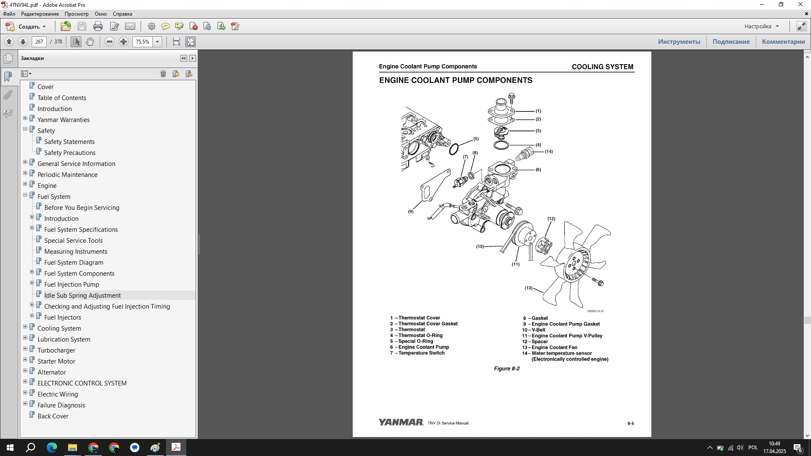Click the sticky note comment icon
The image size is (811, 456).
166,27
